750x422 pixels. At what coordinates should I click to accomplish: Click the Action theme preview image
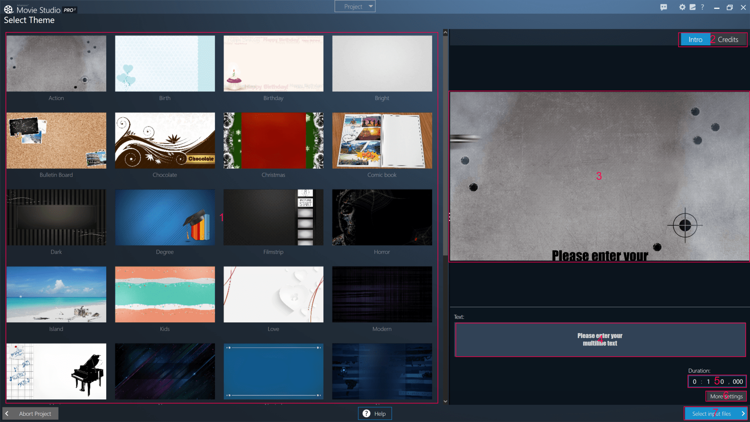pyautogui.click(x=600, y=176)
